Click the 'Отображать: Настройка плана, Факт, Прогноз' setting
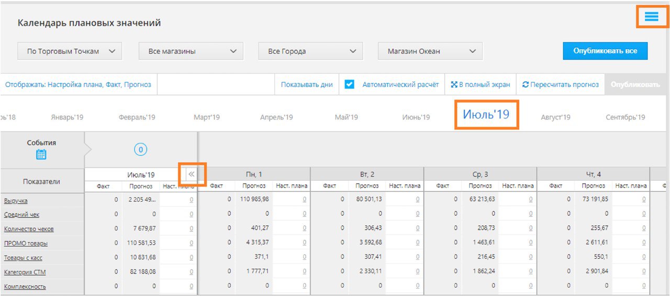 (x=78, y=85)
